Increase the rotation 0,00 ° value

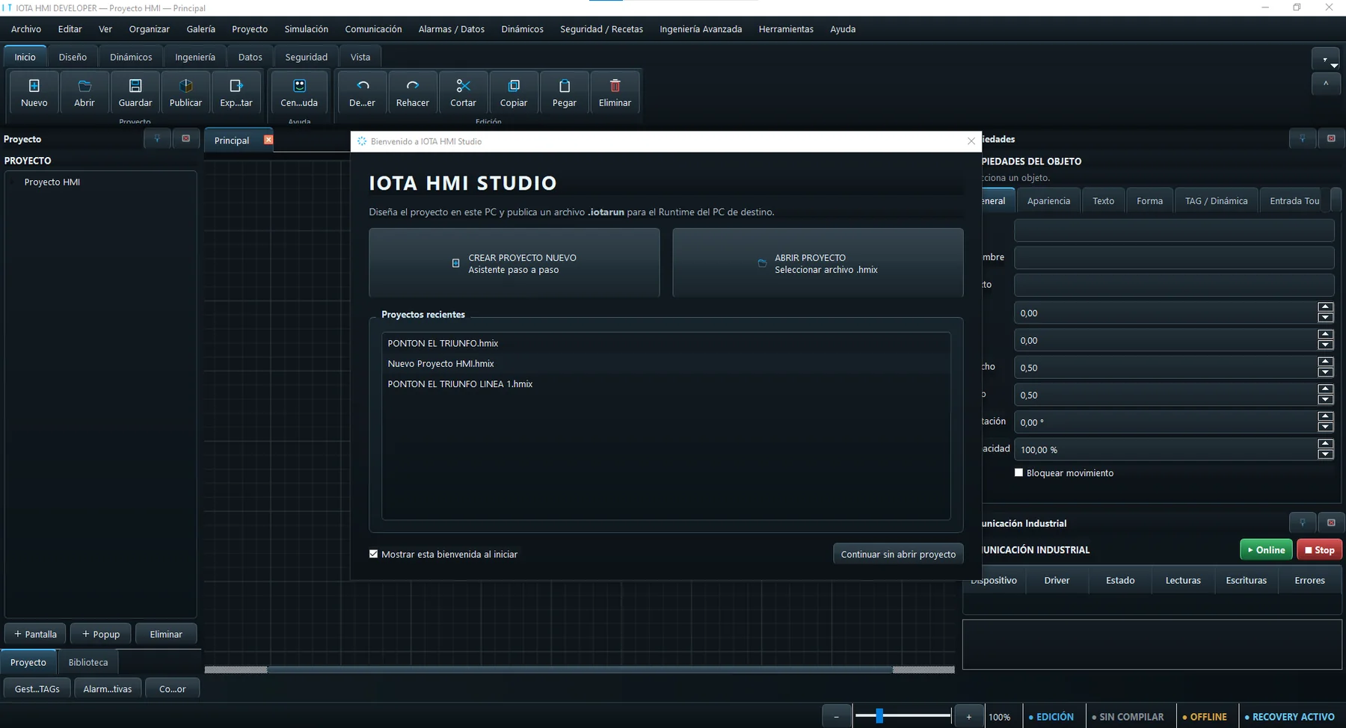1326,416
